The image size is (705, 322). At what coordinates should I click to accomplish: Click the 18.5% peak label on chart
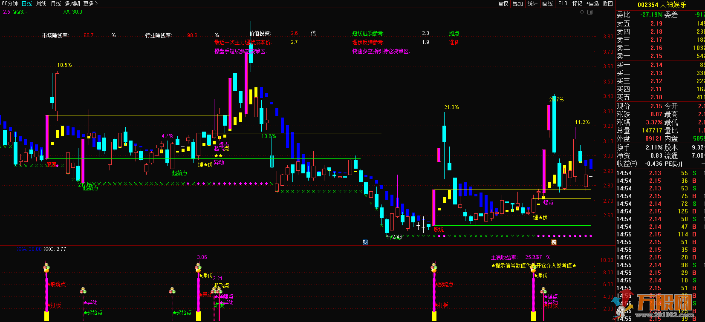[x=64, y=65]
